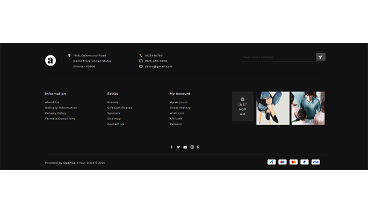The height and width of the screenshot is (213, 368).
Task: Open the YouTube social icon
Action: tap(185, 147)
